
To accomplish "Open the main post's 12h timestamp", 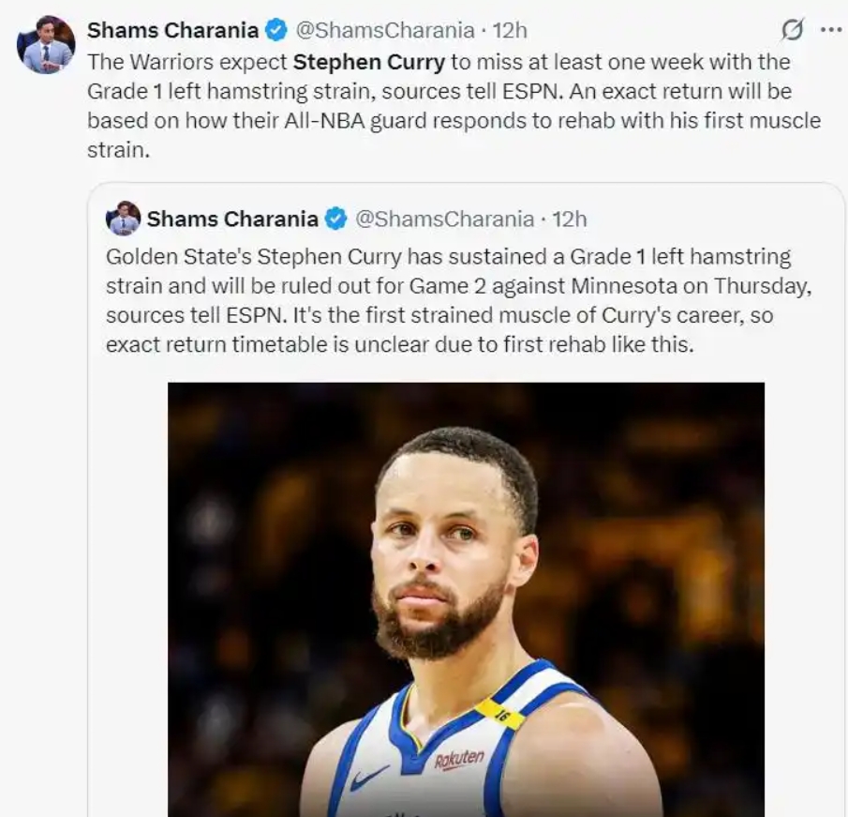I will pyautogui.click(x=510, y=30).
